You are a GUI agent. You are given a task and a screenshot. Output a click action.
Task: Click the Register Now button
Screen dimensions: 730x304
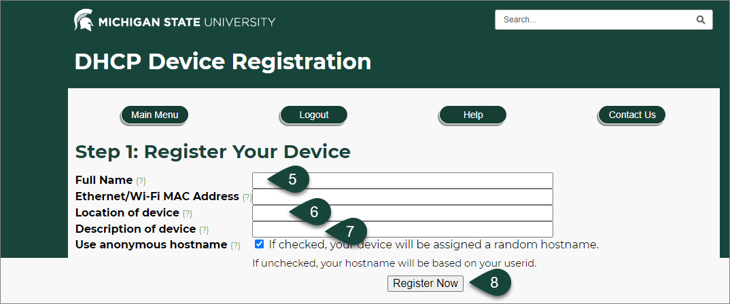(x=425, y=284)
